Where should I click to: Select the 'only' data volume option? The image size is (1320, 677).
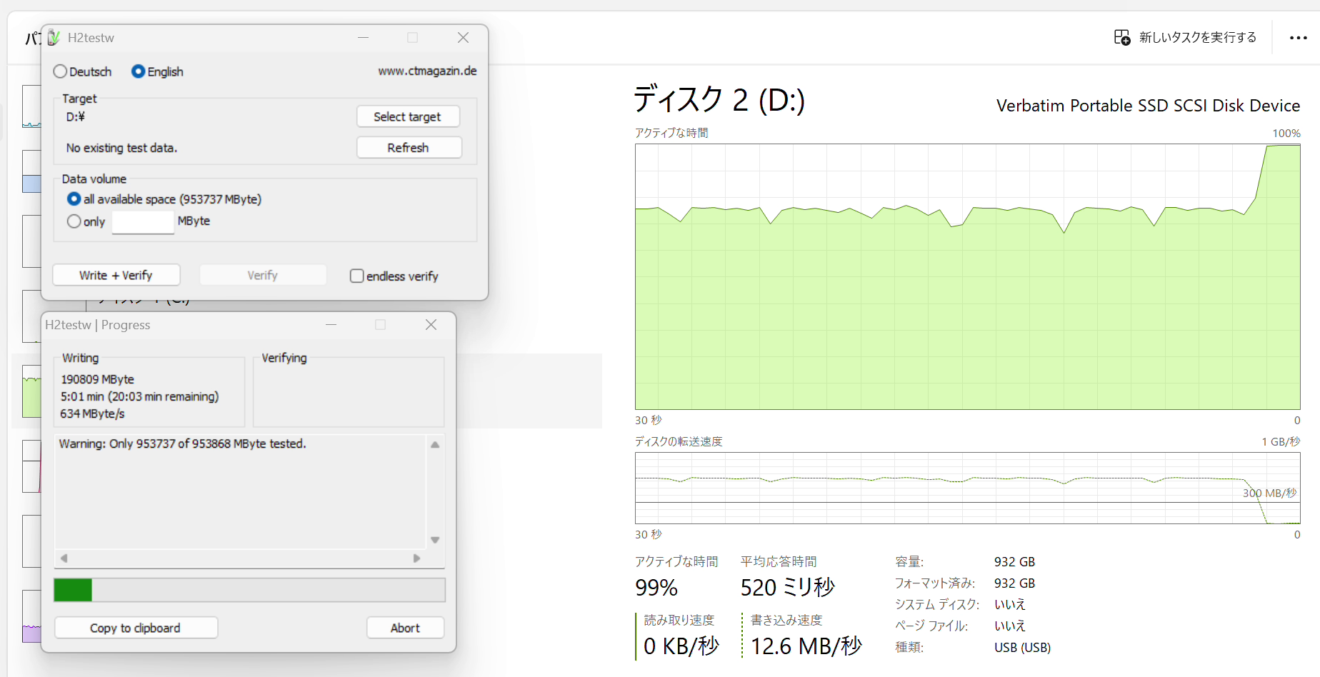click(74, 221)
